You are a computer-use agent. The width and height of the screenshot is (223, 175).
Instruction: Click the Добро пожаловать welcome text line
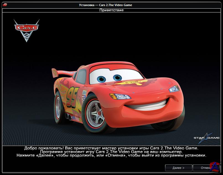coord(111,148)
